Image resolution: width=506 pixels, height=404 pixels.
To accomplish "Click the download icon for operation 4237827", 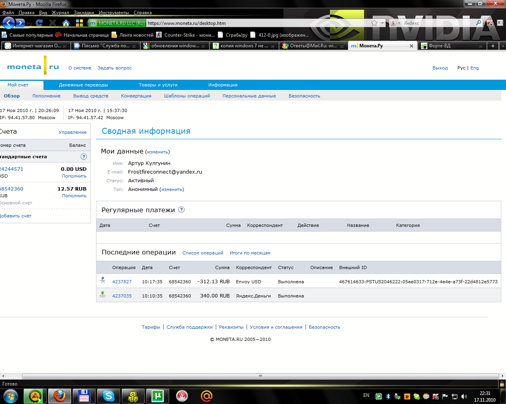I will (103, 281).
